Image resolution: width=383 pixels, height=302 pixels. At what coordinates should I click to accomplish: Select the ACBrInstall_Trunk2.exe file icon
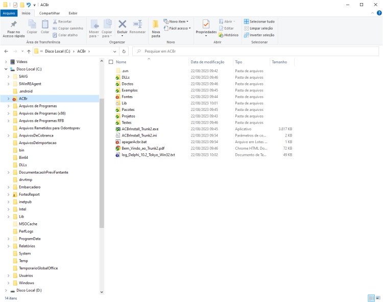tap(118, 129)
